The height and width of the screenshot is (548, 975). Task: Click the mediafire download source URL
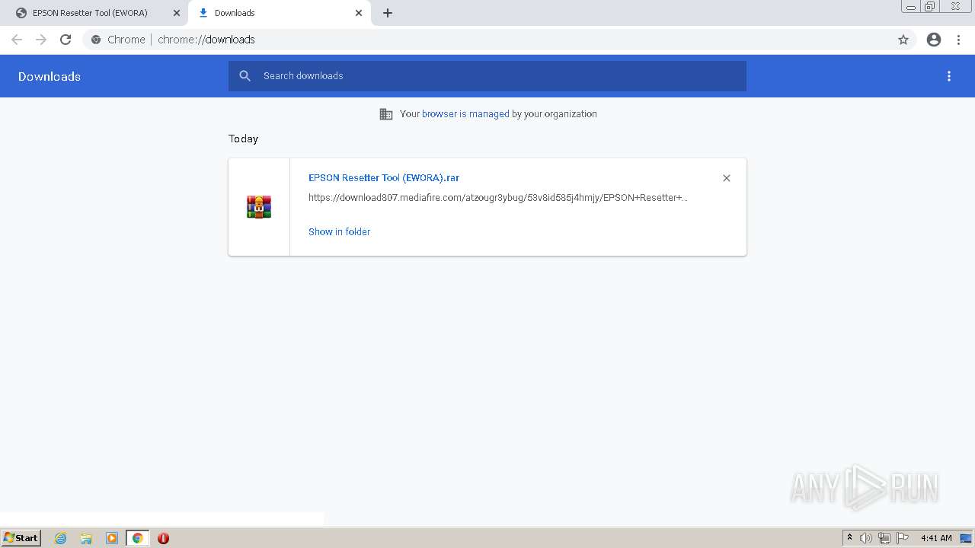click(x=498, y=198)
